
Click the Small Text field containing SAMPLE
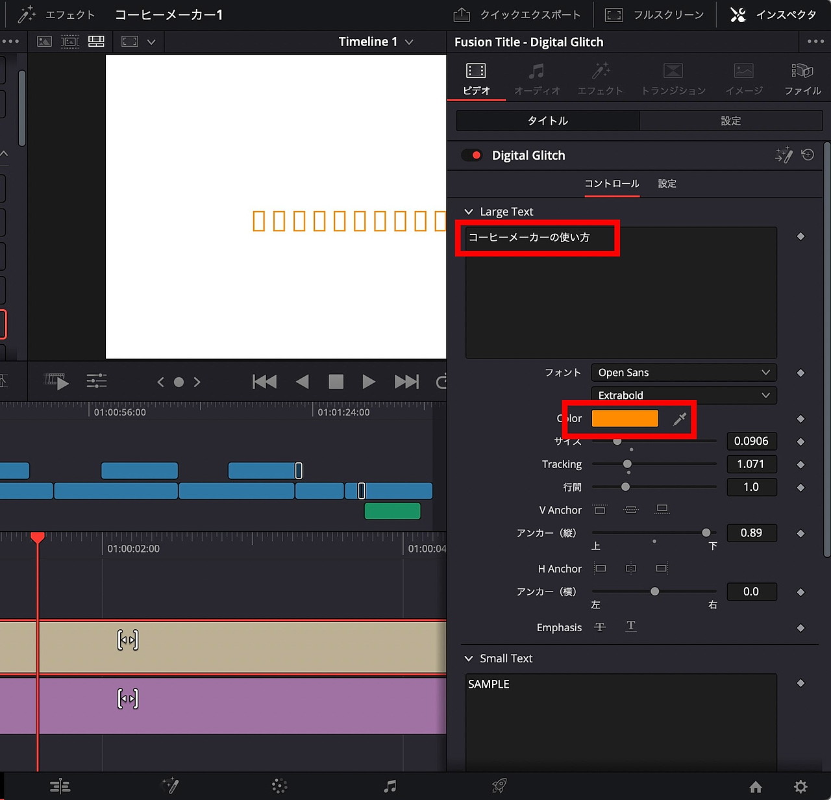(621, 723)
